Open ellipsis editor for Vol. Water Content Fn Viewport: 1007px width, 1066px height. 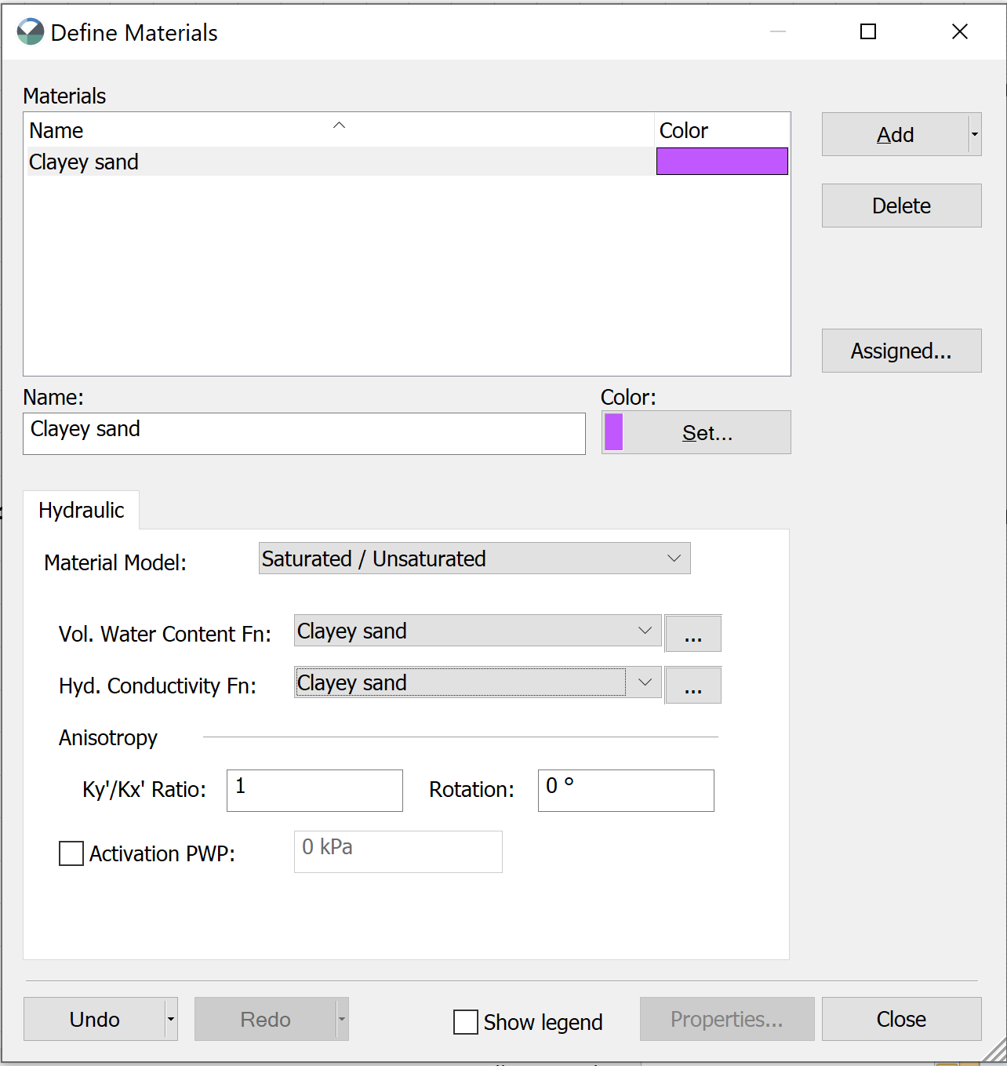[693, 634]
